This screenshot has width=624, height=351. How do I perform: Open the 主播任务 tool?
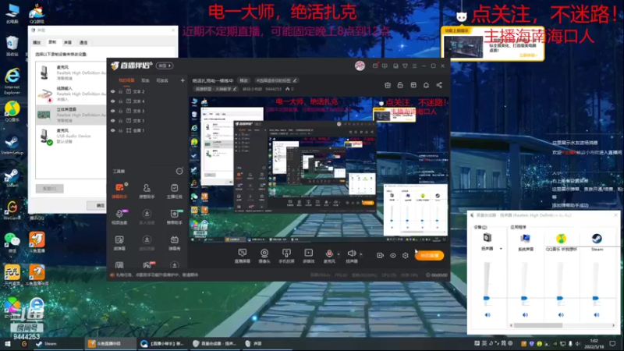pos(174,190)
